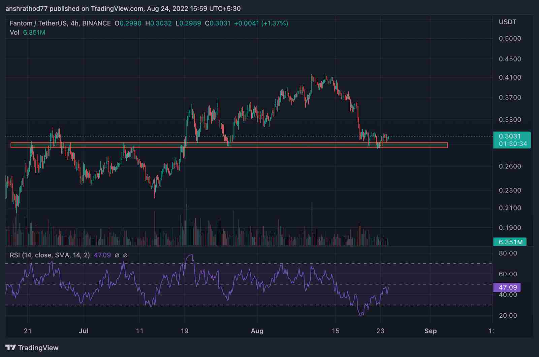Click the published-by header text
Image resolution: width=539 pixels, height=357 pixels.
tap(123, 8)
